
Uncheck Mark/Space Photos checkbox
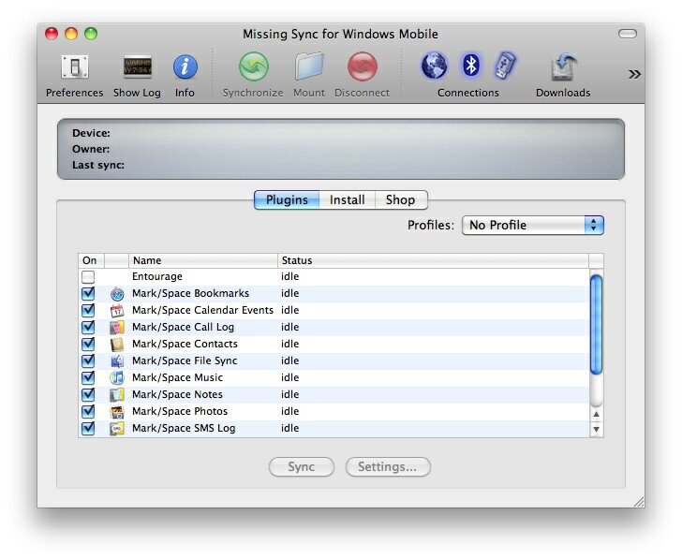(x=88, y=411)
